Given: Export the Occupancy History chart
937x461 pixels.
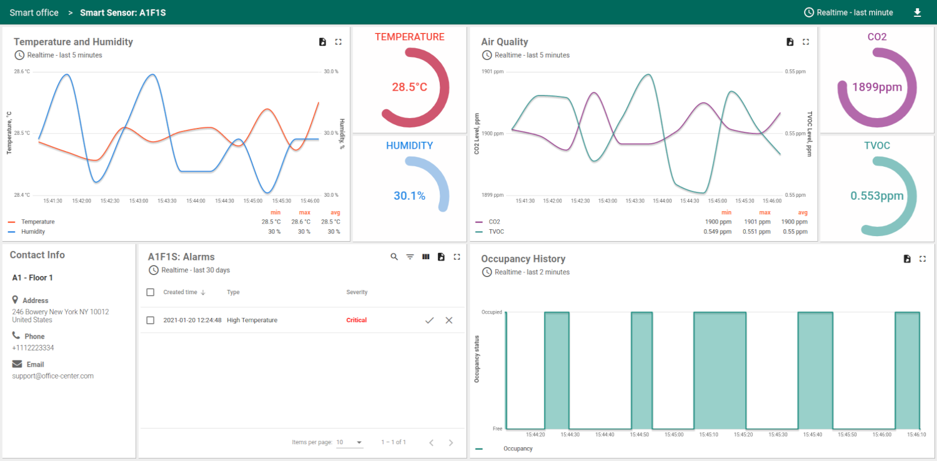Looking at the screenshot, I should pyautogui.click(x=907, y=258).
